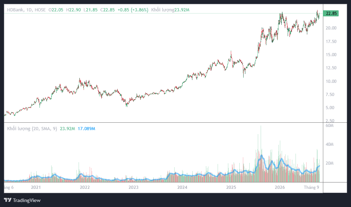Image resolution: width=351 pixels, height=207 pixels.
Task: Click the "2024" time axis label
Action: (182, 187)
